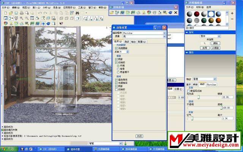243x152 pixels.
Task: Click the 从模型 button in the appearance editor
Action: [215, 48]
